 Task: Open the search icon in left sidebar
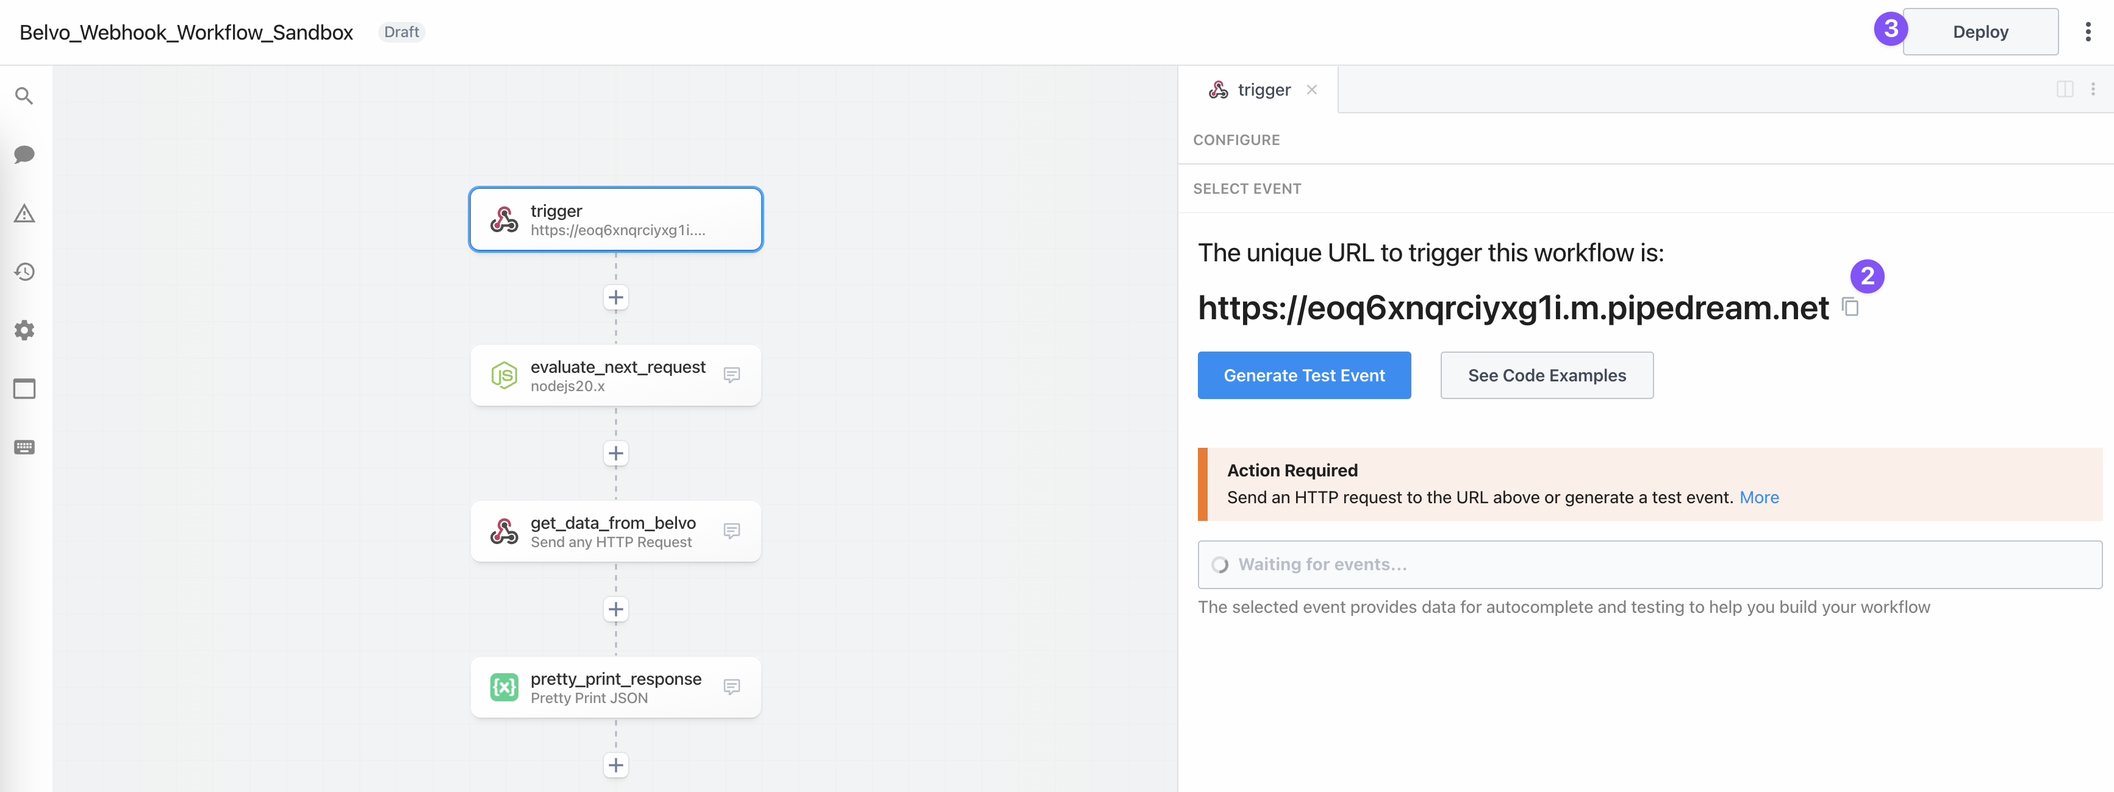pos(24,97)
